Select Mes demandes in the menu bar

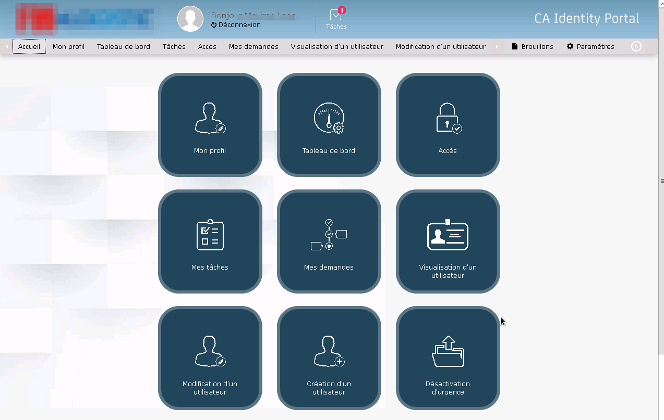253,46
